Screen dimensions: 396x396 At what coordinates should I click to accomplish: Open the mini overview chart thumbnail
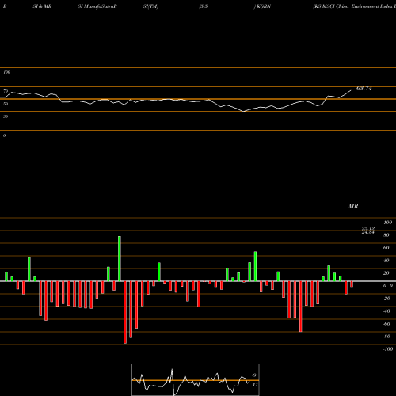196,379
